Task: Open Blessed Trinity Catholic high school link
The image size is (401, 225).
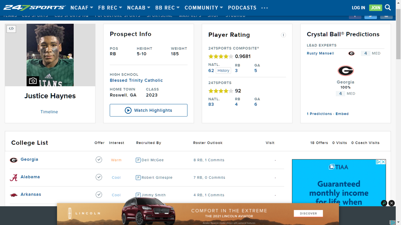Action: (136, 80)
